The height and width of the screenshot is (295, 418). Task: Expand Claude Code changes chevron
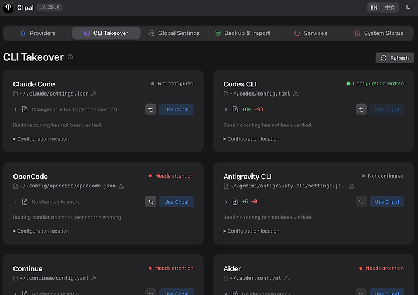click(x=16, y=109)
